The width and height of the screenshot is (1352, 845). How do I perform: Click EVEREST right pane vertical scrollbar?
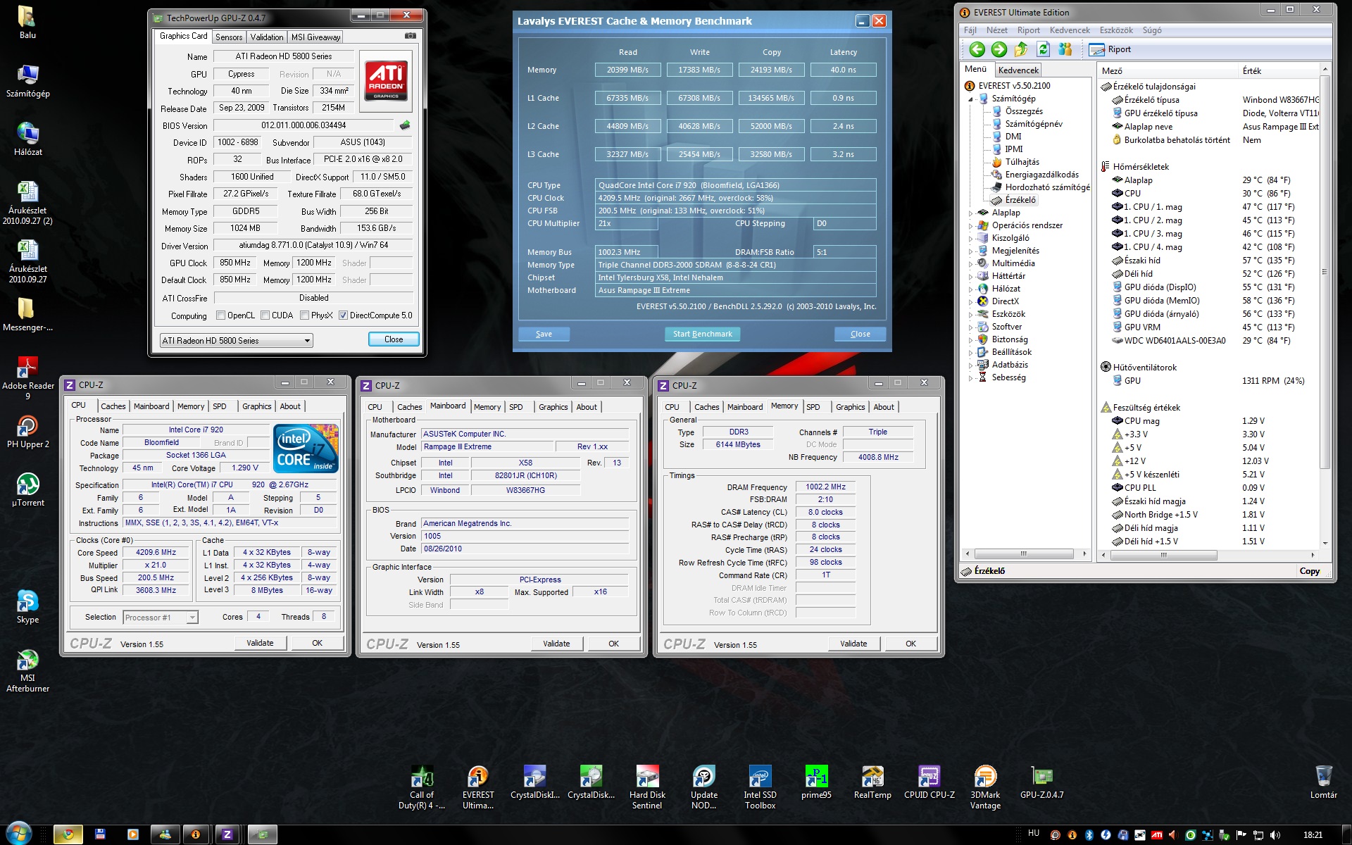1325,271
